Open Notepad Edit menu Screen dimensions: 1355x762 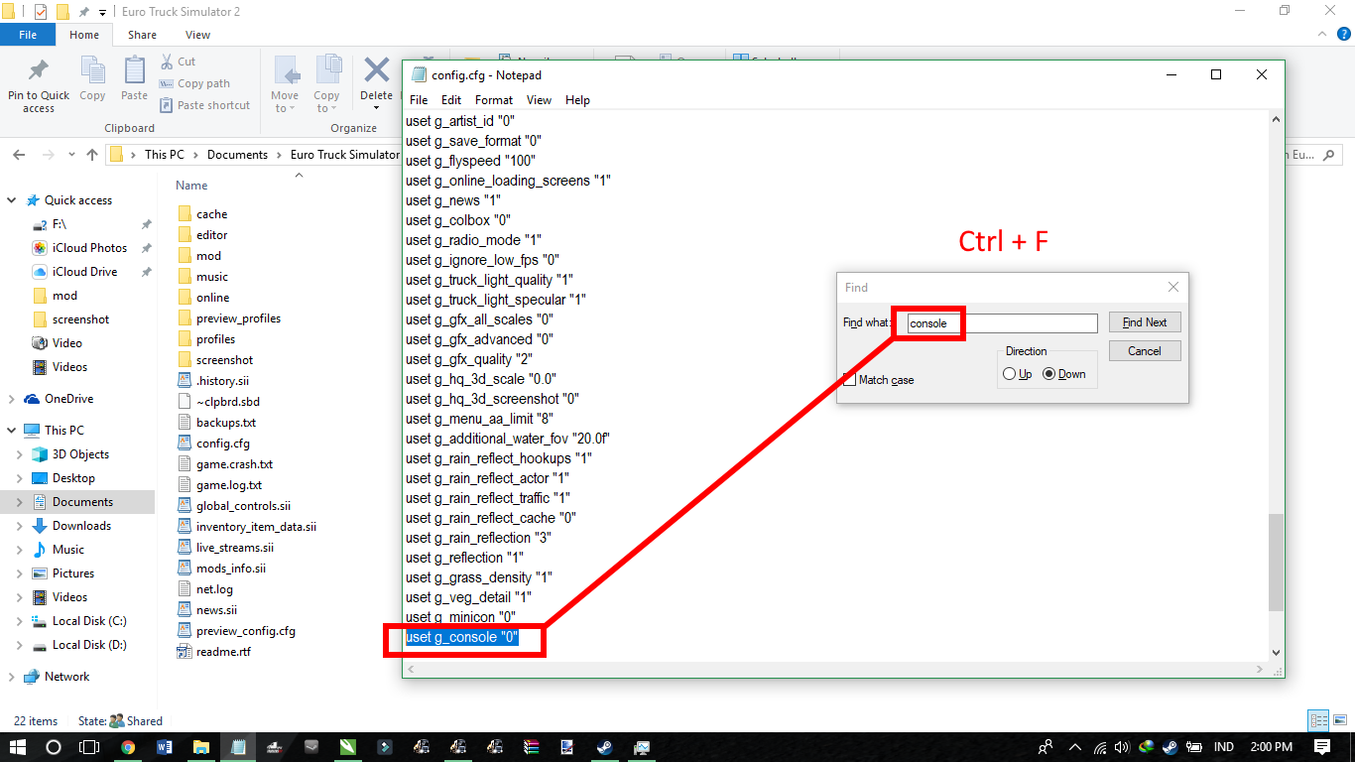click(x=451, y=100)
